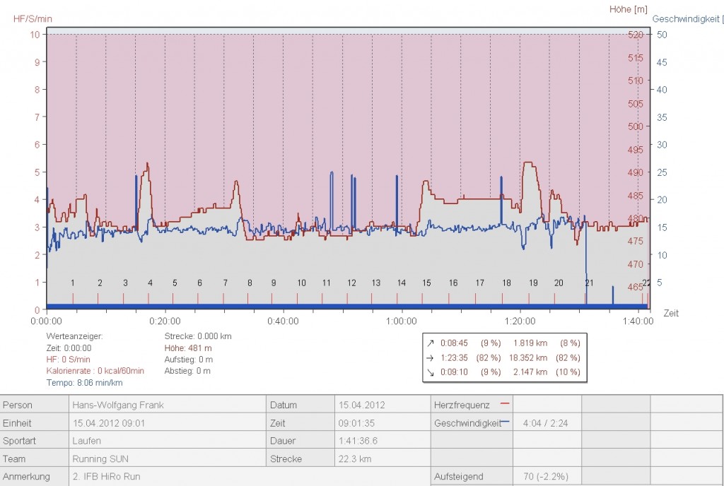
Task: Jump to lap marker 12
Action: 351,283
